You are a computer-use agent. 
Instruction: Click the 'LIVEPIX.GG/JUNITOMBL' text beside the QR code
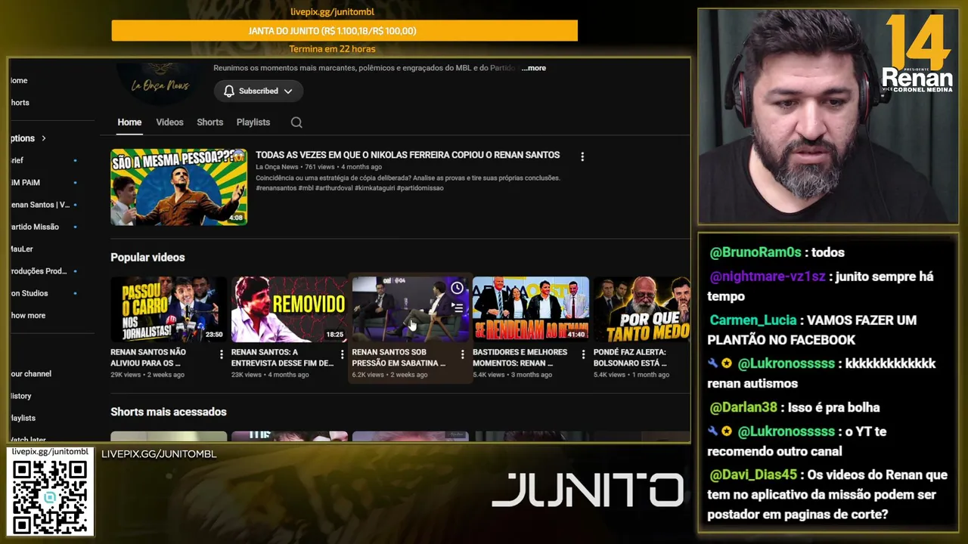(x=159, y=454)
